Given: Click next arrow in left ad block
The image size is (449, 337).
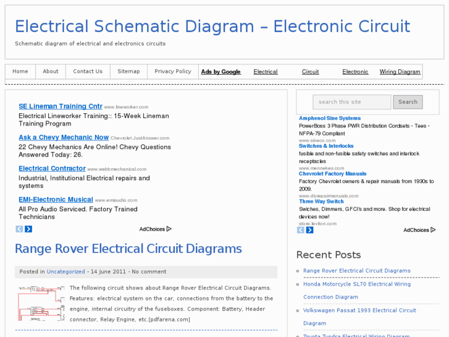Looking at the screenshot, I should (x=28, y=229).
